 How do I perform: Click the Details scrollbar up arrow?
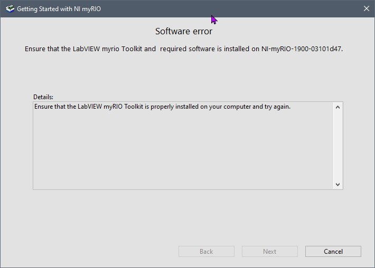tap(338, 107)
